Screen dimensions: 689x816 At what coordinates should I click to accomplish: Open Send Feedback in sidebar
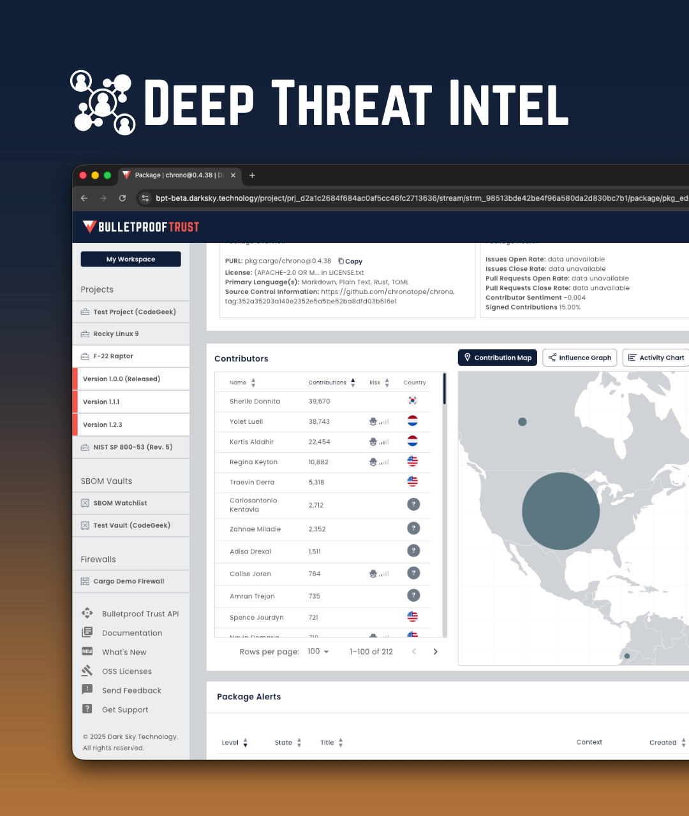click(121, 690)
